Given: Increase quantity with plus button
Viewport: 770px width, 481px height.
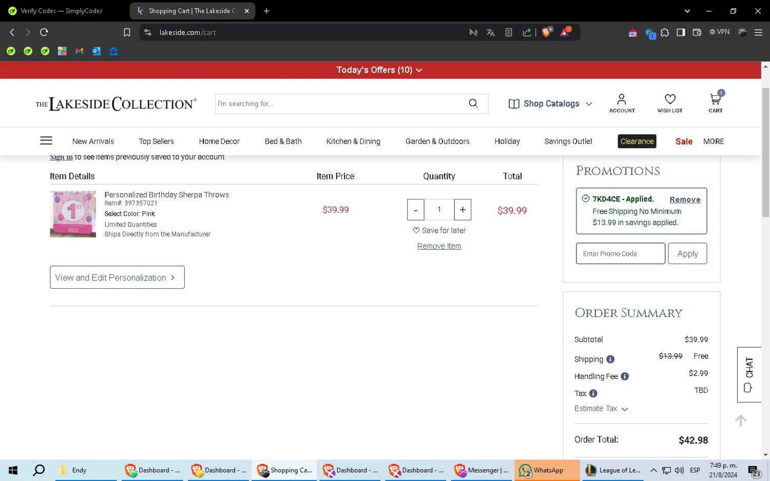Looking at the screenshot, I should point(463,210).
